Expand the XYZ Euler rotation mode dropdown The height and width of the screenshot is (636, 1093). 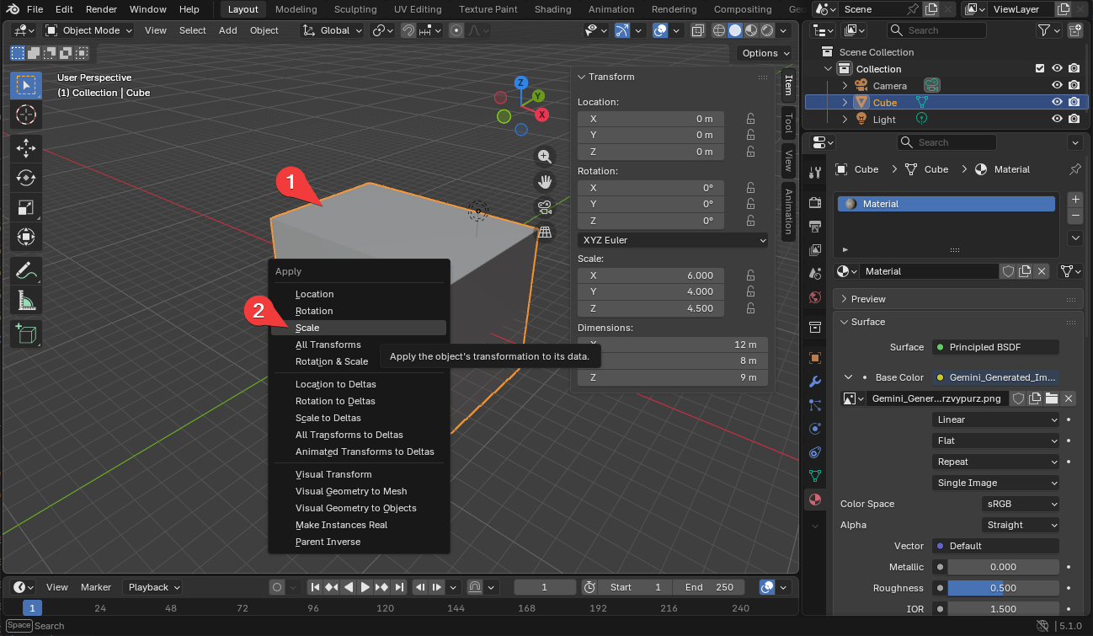coord(673,240)
